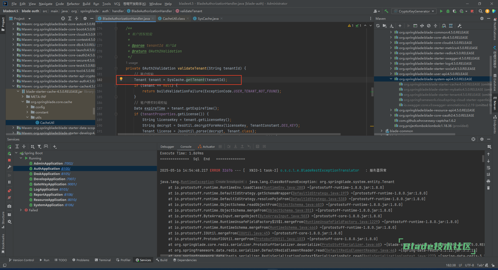Open Project panel gear options
498x270 pixels.
point(85,18)
